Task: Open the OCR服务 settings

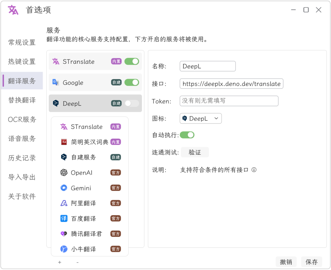Action: tap(22, 120)
